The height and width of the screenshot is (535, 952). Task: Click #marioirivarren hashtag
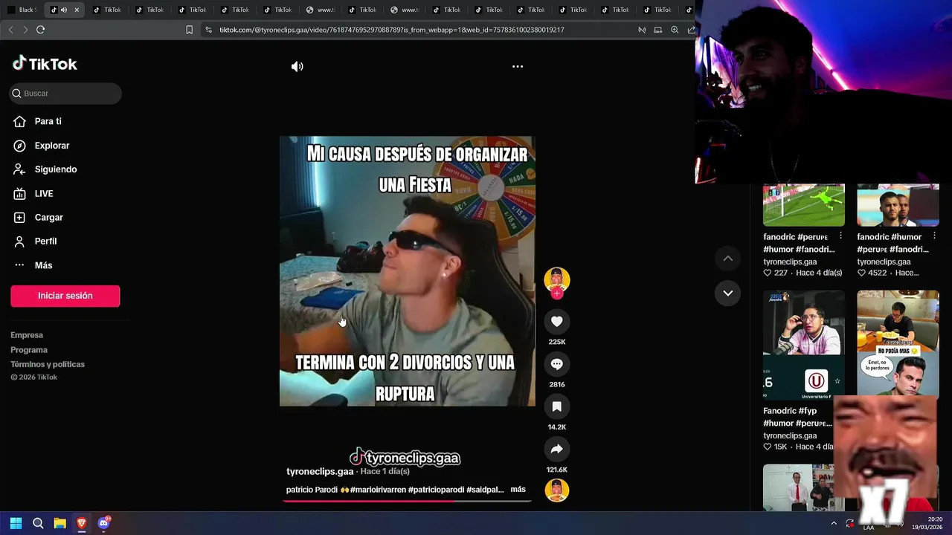click(x=378, y=490)
